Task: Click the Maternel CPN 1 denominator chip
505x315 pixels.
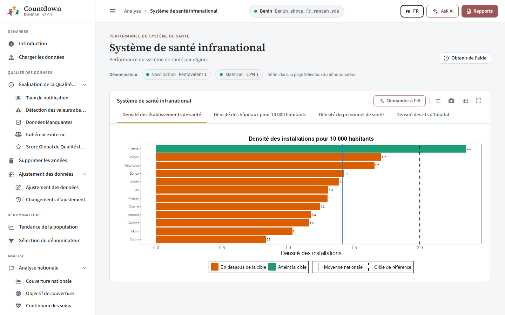Action: click(x=239, y=75)
